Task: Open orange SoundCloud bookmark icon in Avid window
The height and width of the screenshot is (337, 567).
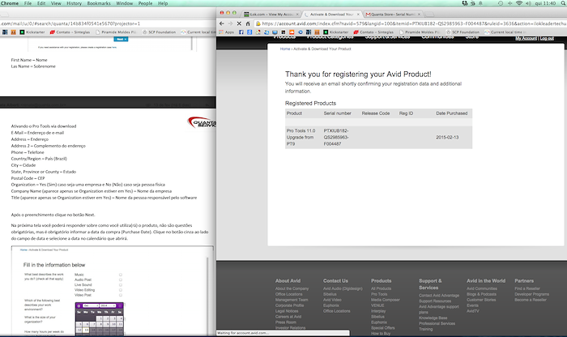Action: point(292,32)
